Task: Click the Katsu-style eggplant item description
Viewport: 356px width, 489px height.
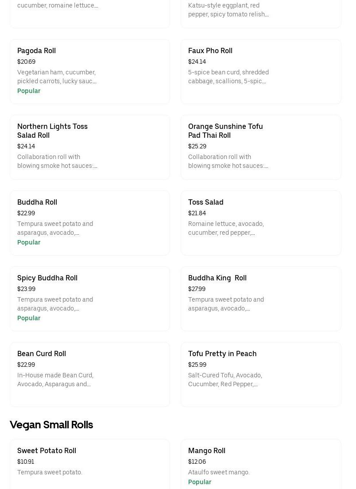Action: point(228,10)
